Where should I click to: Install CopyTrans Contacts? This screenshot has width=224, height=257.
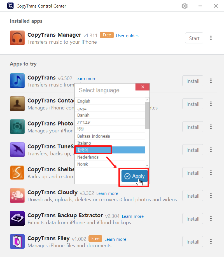193,104
